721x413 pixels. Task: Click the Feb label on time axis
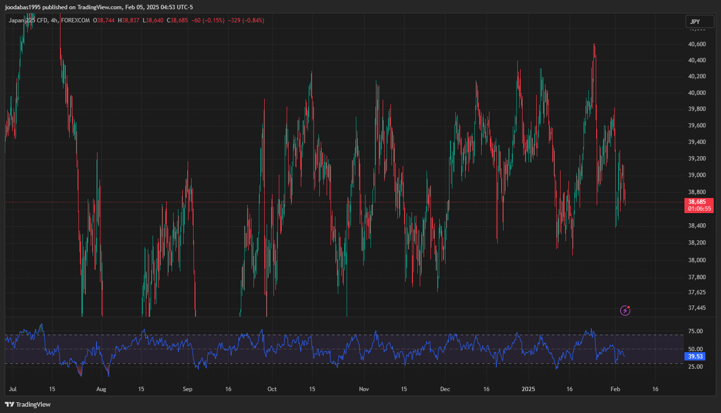[615, 389]
